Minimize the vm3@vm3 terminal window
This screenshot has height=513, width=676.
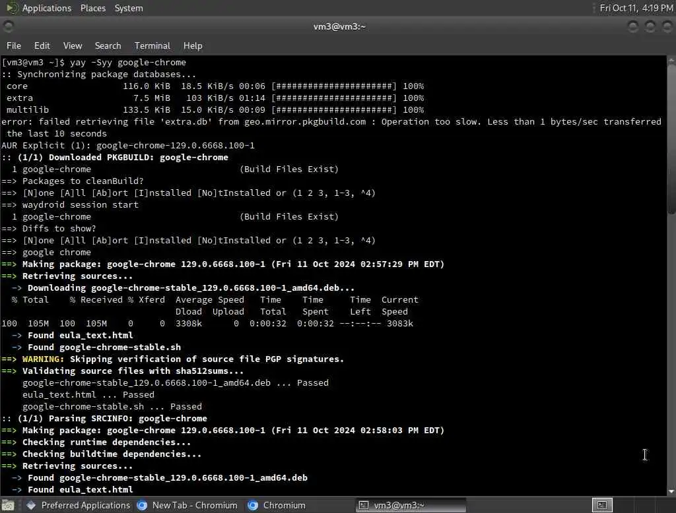(633, 27)
